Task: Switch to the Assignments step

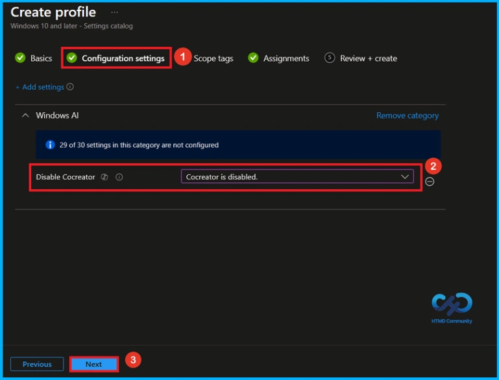Action: (278, 58)
